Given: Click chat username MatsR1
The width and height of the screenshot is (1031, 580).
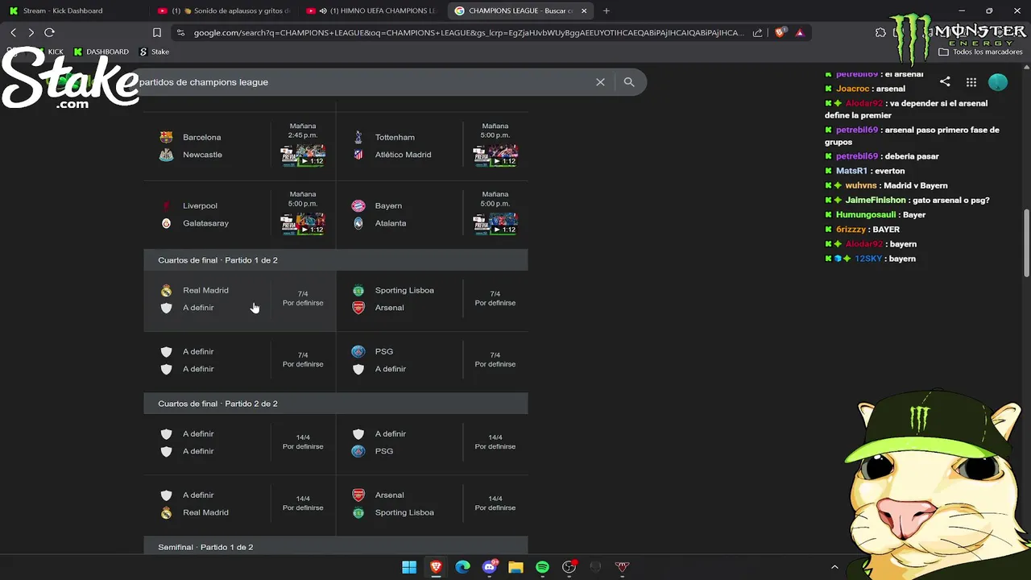Looking at the screenshot, I should point(851,171).
